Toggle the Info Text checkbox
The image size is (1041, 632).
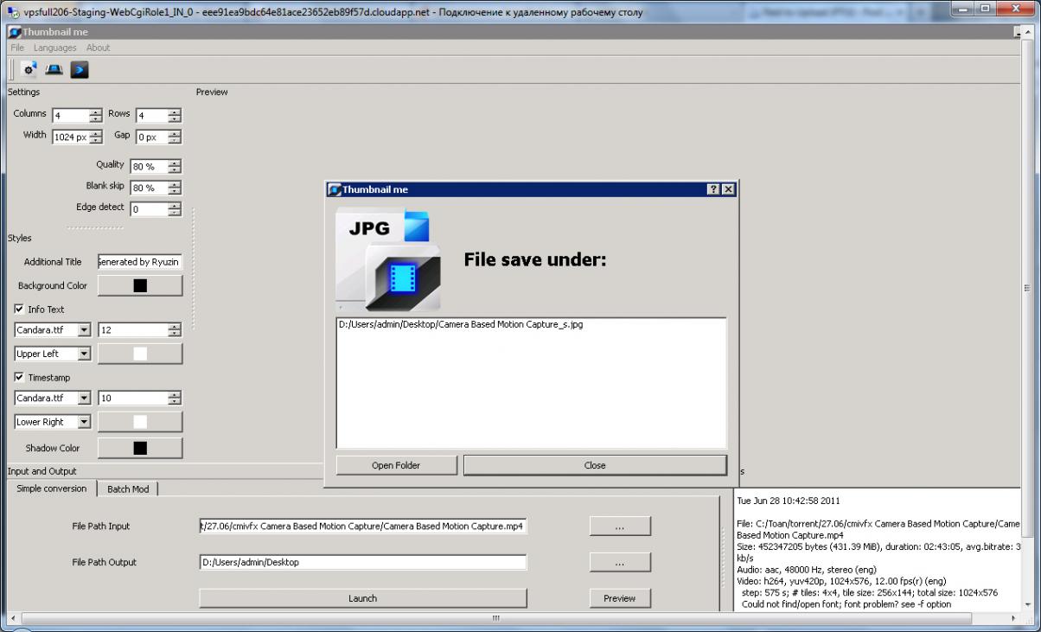[x=20, y=309]
